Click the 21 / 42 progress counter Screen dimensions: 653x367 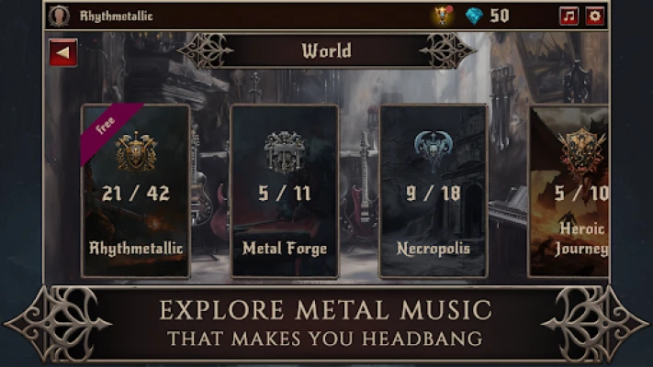(x=136, y=194)
